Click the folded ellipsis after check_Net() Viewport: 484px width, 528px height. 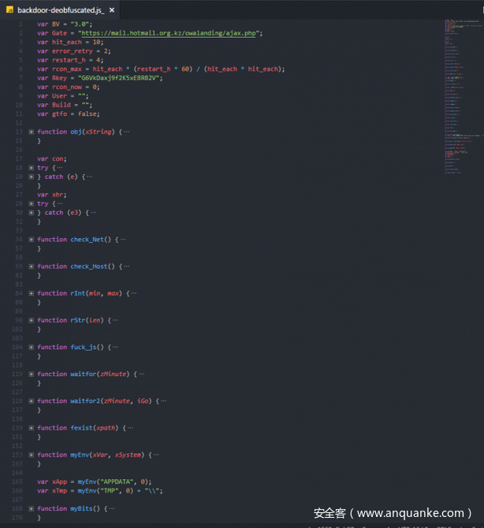pyautogui.click(x=123, y=240)
